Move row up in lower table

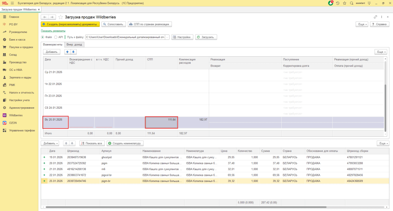coord(66,143)
